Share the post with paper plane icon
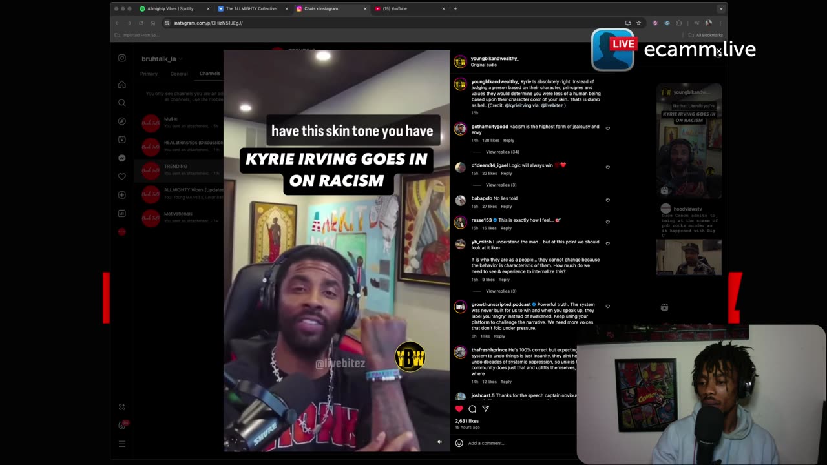Screen dimensions: 827x465 pos(485,409)
